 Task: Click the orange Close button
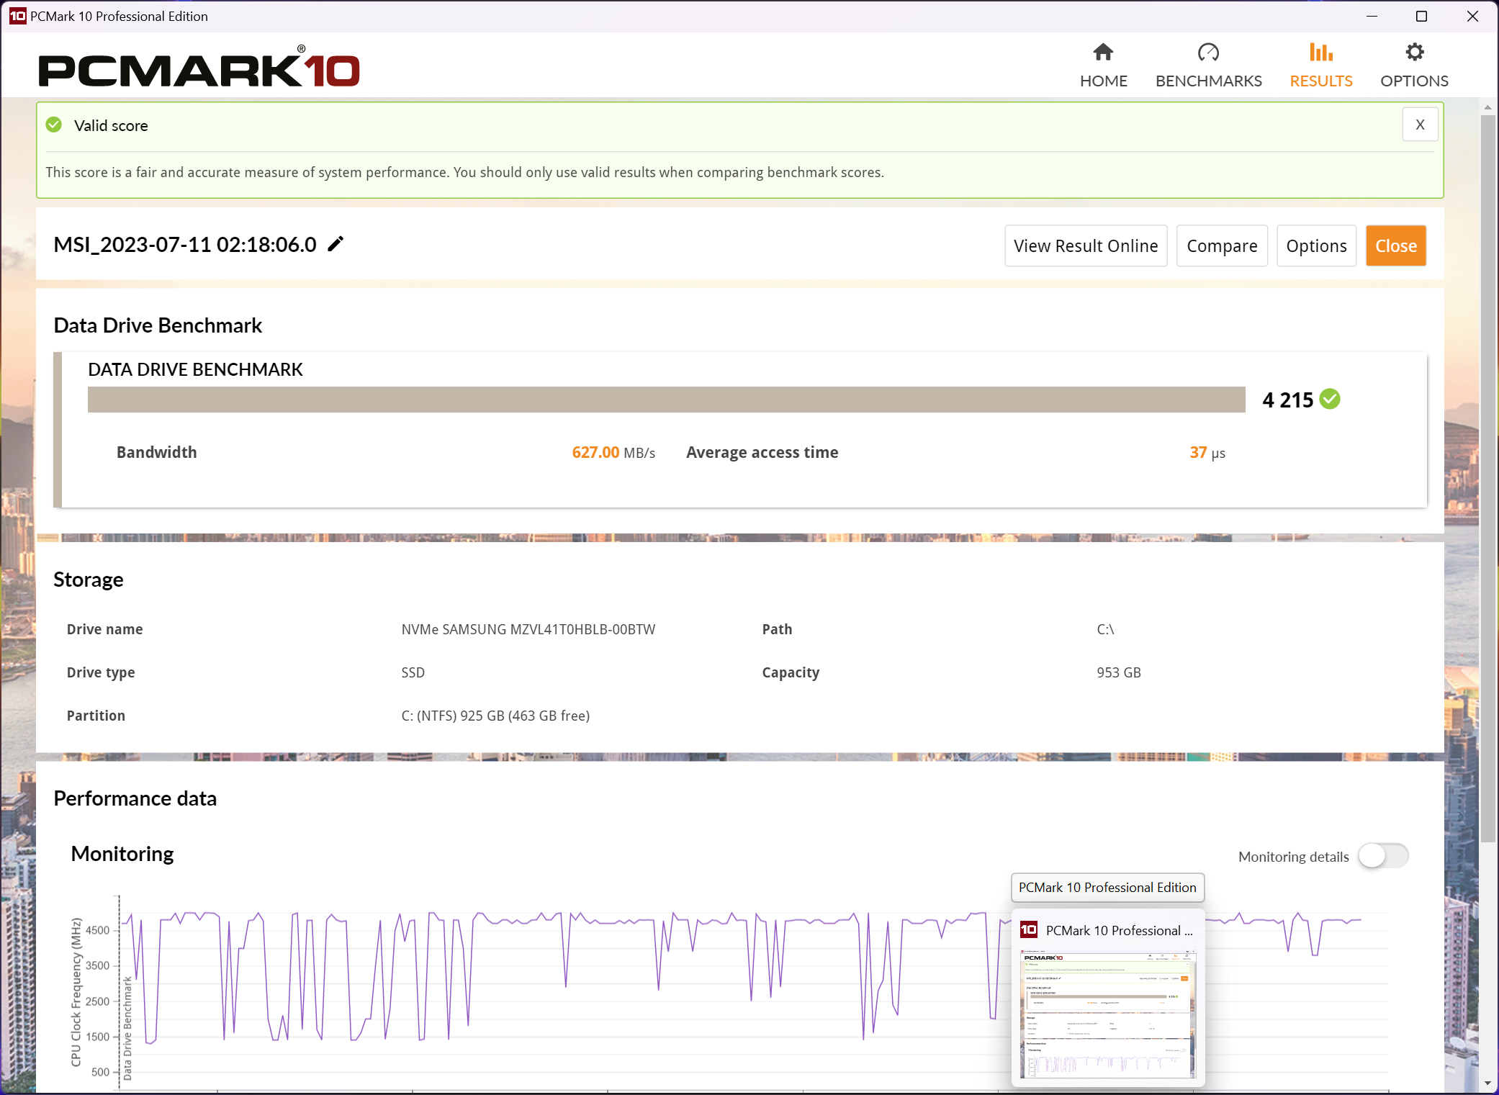(x=1395, y=245)
